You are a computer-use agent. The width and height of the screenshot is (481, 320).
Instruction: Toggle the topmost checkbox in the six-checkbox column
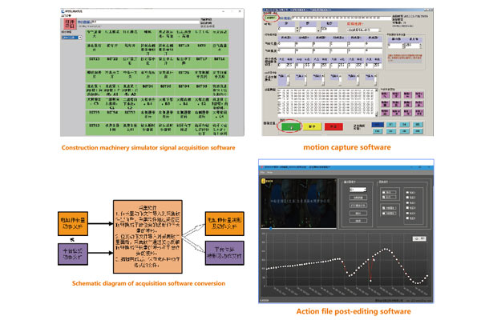point(407,193)
